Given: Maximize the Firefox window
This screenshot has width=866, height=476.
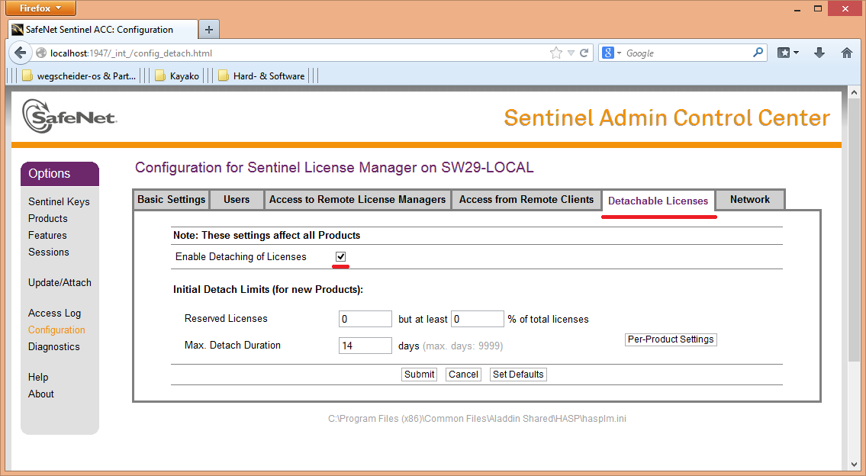Looking at the screenshot, I should point(818,8).
